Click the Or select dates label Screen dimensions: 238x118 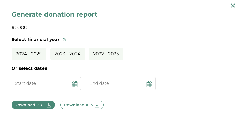pos(29,68)
